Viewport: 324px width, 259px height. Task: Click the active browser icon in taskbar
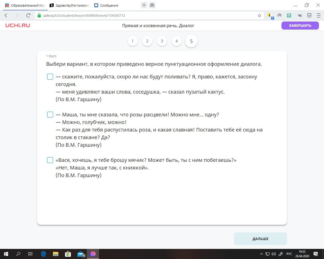(x=93, y=254)
